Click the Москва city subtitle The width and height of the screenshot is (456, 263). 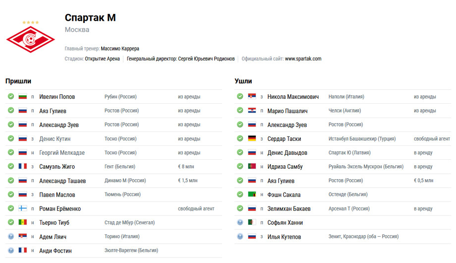click(x=77, y=30)
